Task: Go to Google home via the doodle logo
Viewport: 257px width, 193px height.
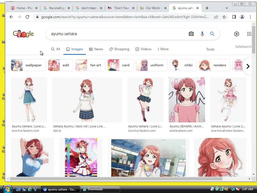Action: coord(23,34)
